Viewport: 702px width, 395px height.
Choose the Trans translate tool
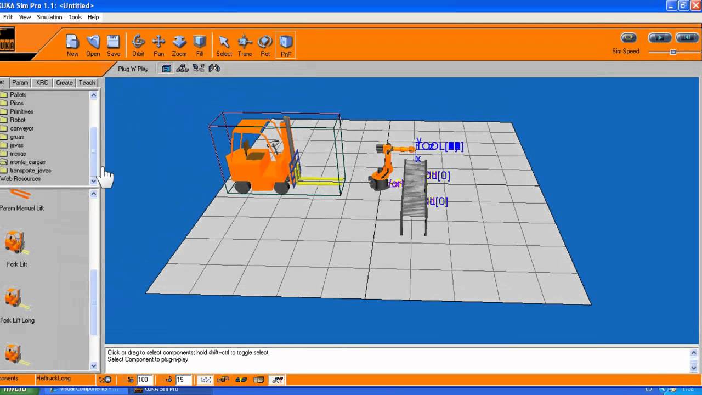245,46
